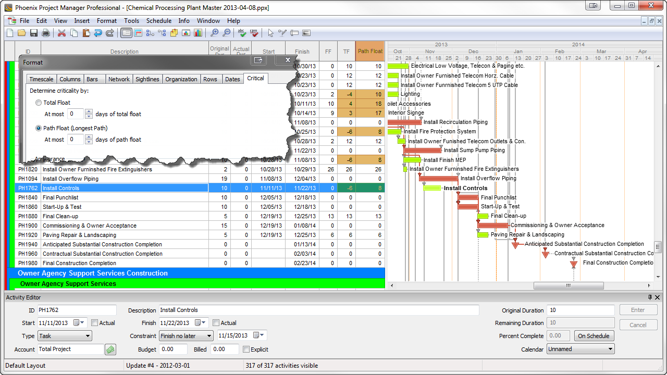The height and width of the screenshot is (375, 667).
Task: Copy selection using the toolbar copy icon
Action: 74,33
